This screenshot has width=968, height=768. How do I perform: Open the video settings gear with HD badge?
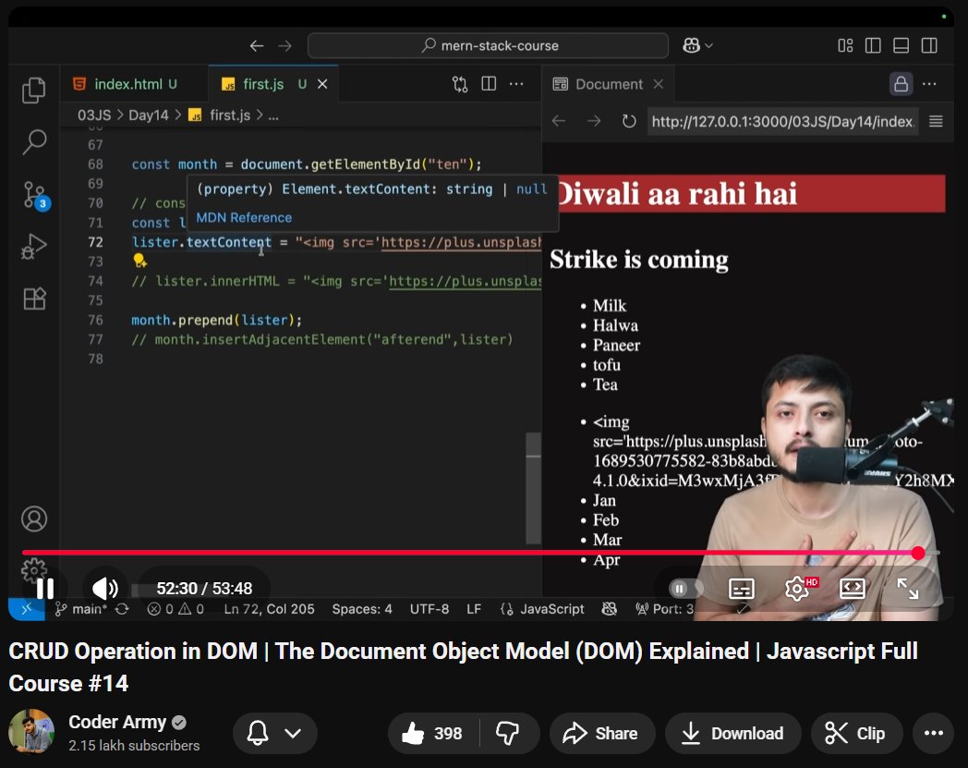[798, 588]
